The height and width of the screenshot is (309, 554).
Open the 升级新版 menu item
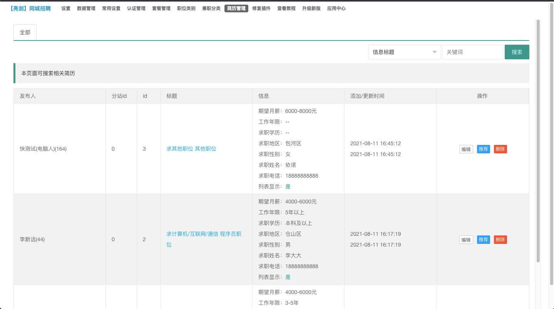tap(311, 8)
